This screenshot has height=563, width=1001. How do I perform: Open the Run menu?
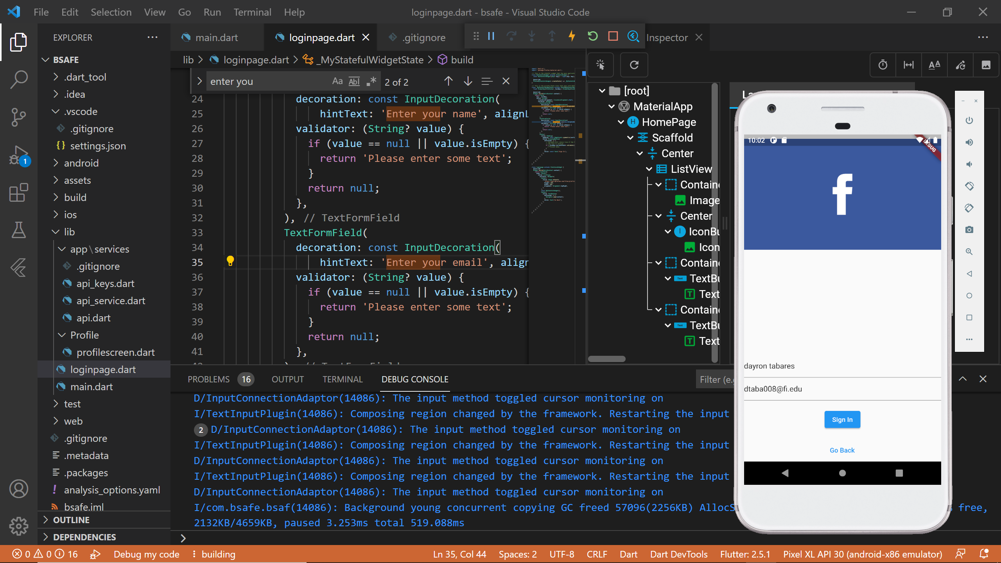coord(212,12)
